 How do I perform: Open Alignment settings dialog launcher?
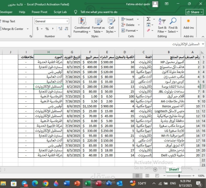(x=31, y=36)
